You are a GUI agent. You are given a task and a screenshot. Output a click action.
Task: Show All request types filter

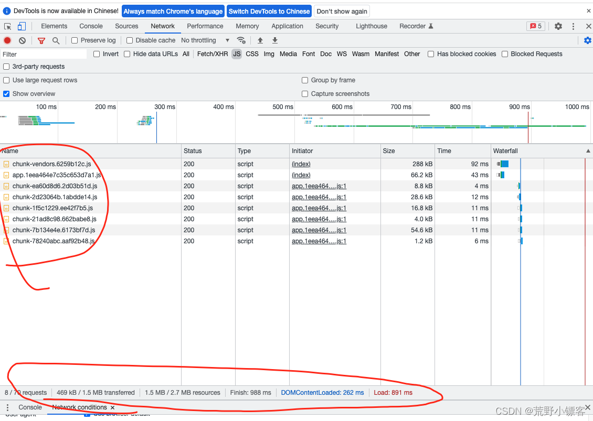pyautogui.click(x=186, y=54)
